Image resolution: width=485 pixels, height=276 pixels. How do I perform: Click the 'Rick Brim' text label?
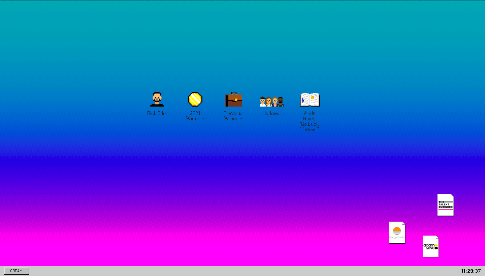157,113
